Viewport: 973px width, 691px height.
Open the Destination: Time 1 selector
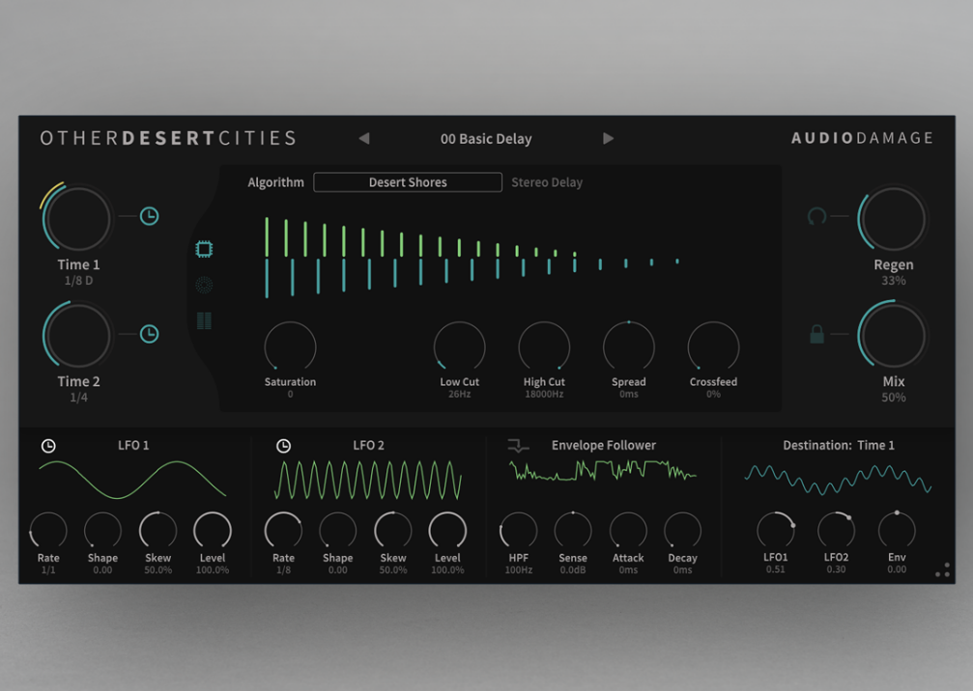(839, 445)
